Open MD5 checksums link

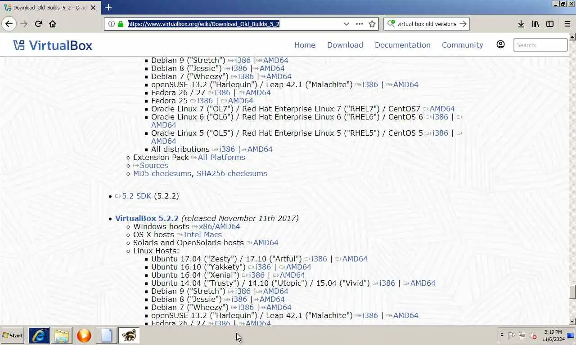click(162, 173)
